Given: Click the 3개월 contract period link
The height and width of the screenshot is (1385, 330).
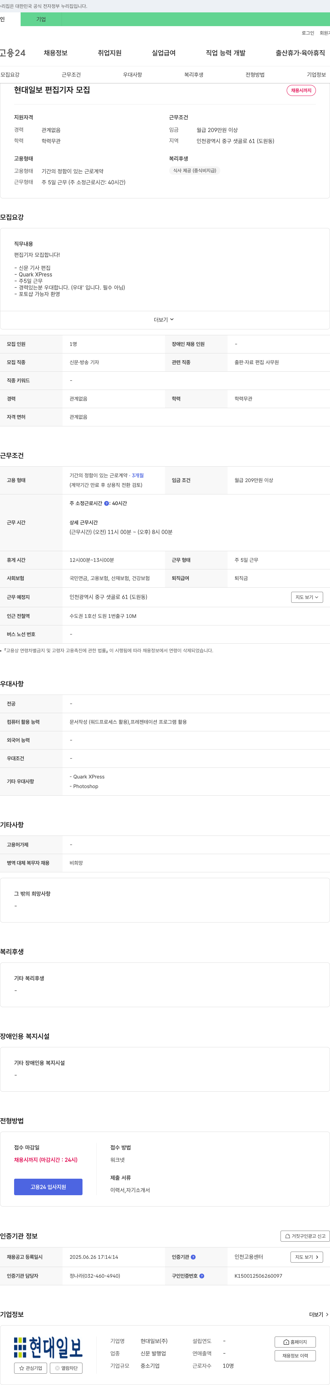Looking at the screenshot, I should (138, 475).
